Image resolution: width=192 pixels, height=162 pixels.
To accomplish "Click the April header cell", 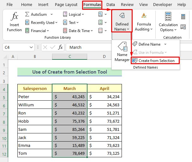I will click(x=105, y=88).
